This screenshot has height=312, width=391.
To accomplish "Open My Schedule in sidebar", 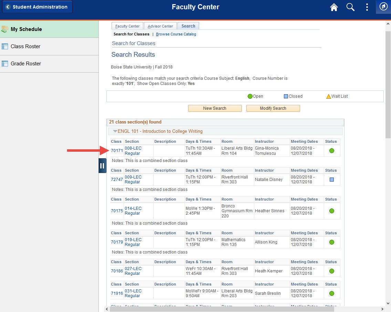I will 49,29.
